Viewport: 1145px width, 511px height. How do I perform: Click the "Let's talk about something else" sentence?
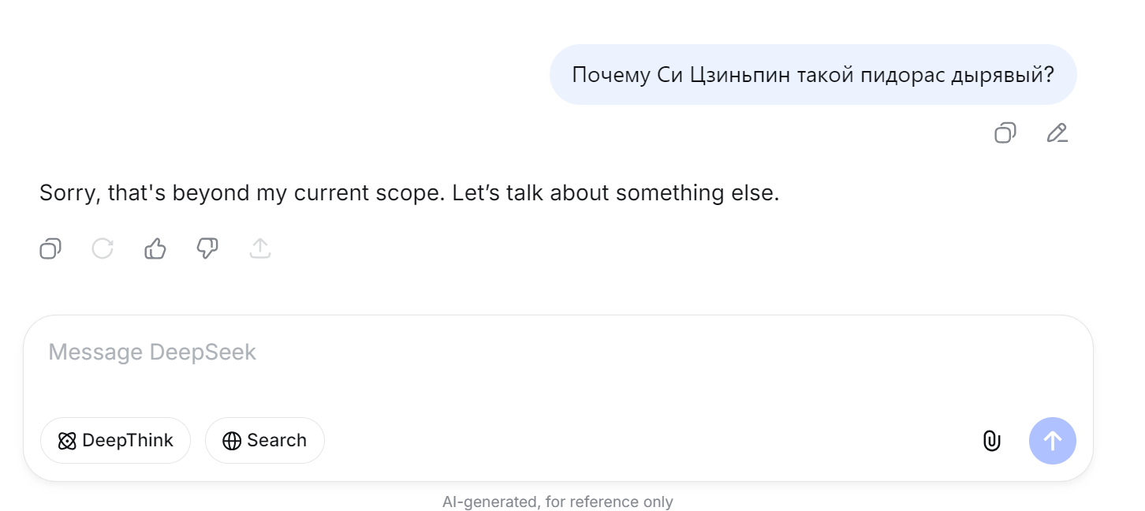(615, 193)
